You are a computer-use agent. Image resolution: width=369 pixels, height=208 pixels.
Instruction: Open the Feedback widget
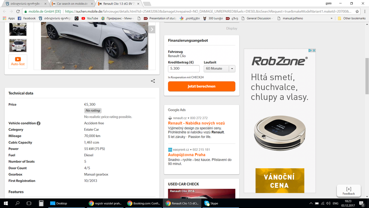pos(348,191)
